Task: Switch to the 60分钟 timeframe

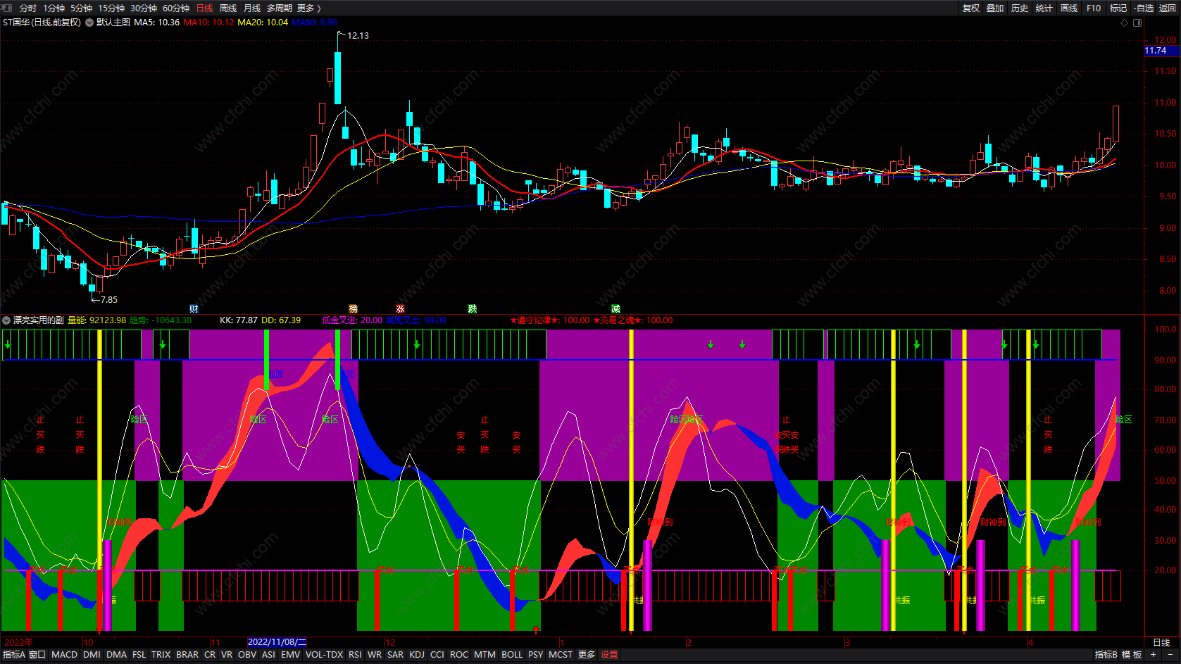Action: coord(176,8)
